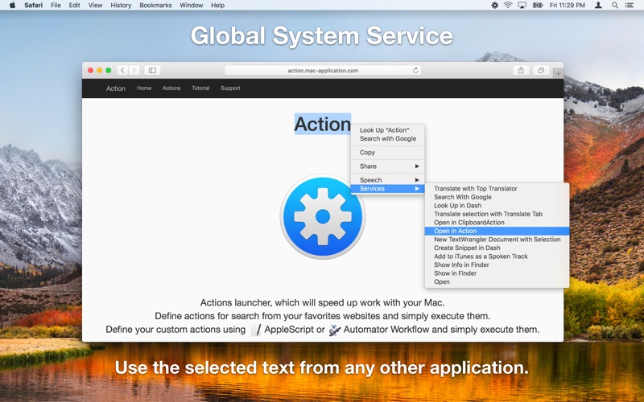Choose Add to iTunes as a Spoken Track
This screenshot has width=644, height=402.
[497, 256]
